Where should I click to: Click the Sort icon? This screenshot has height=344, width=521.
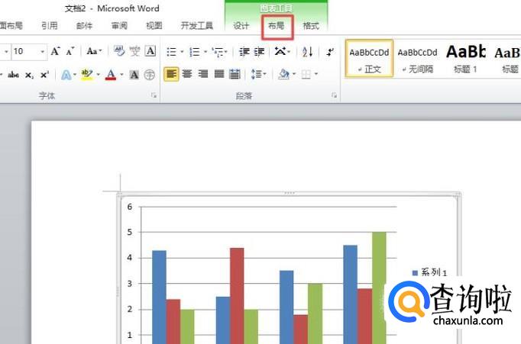[307, 52]
